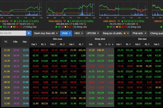Open the HNX-INDEX intraday chart

coord(123,8)
